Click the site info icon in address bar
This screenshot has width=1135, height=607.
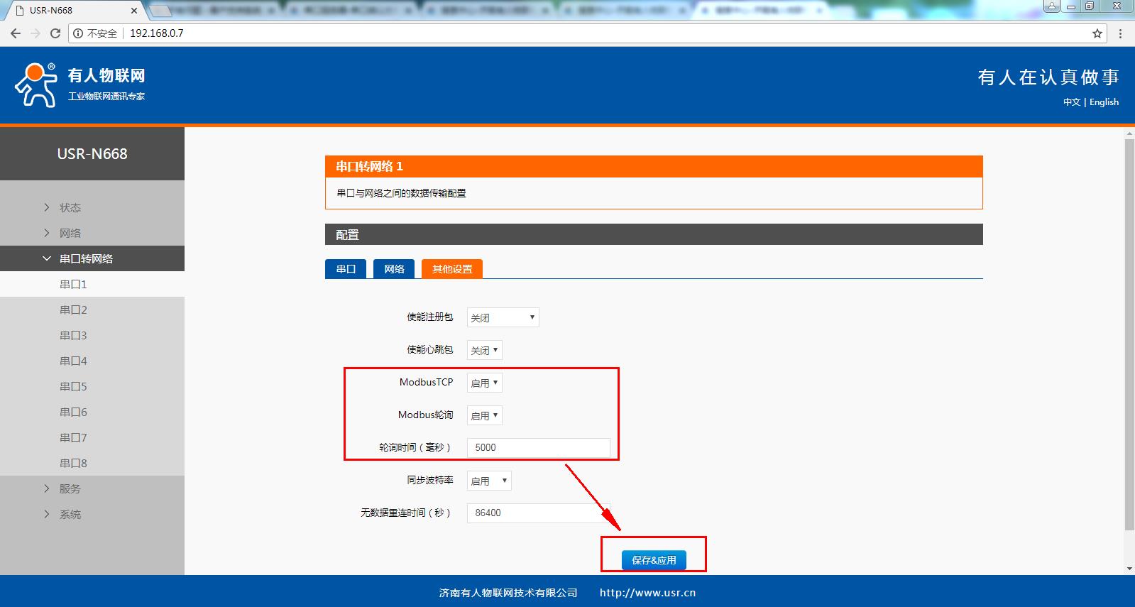tap(78, 33)
